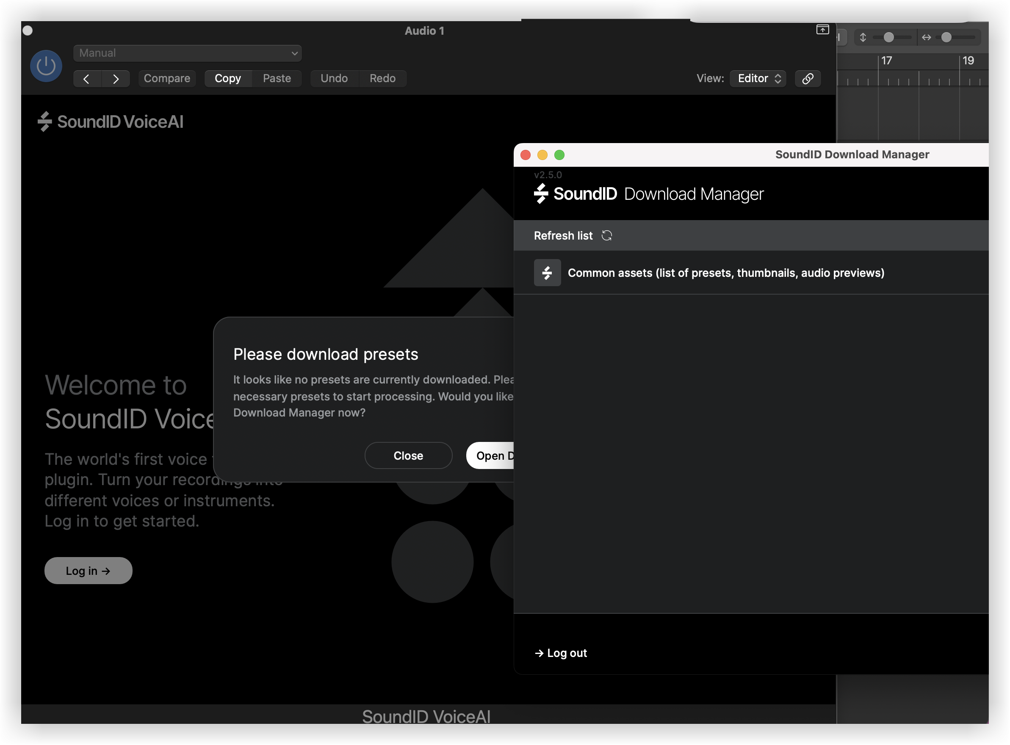Click bar 19 on the ruler
This screenshot has width=1010, height=745.
click(x=968, y=61)
